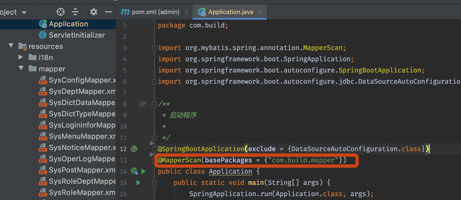Open SysRoleMapper xml file
Viewport: 461px width, 200px height.
pyautogui.click(x=82, y=192)
